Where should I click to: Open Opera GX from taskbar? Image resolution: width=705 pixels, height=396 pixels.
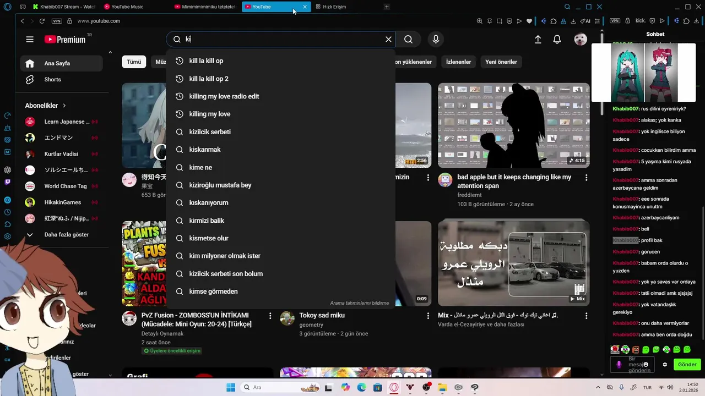[394, 387]
